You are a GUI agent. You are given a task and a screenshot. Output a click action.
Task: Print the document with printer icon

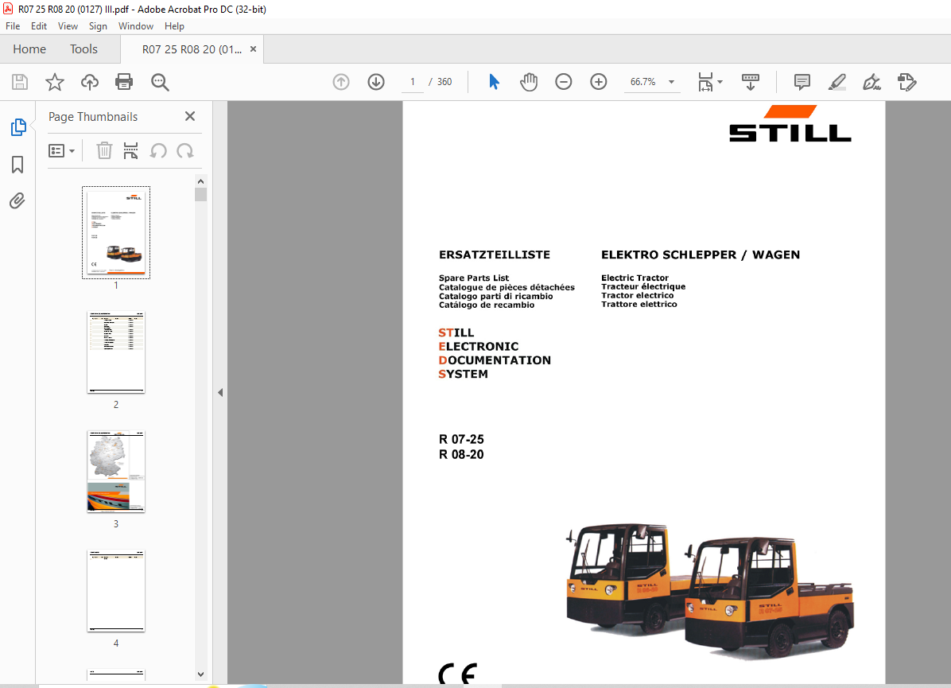click(124, 82)
